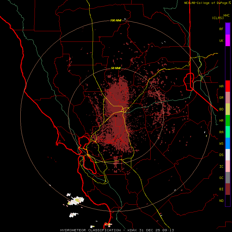Click the ND black legend swatch
Screen dimensions: 232x232
(x=228, y=201)
